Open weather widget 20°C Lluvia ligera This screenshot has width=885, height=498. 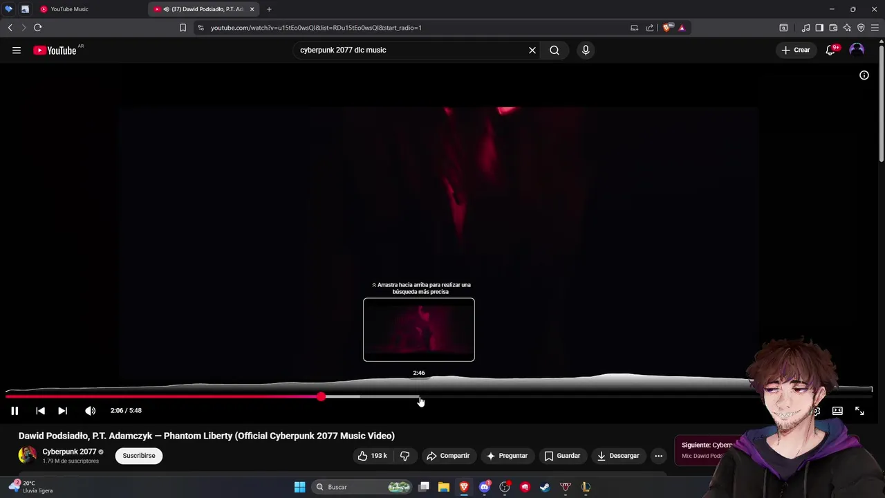tap(30, 487)
